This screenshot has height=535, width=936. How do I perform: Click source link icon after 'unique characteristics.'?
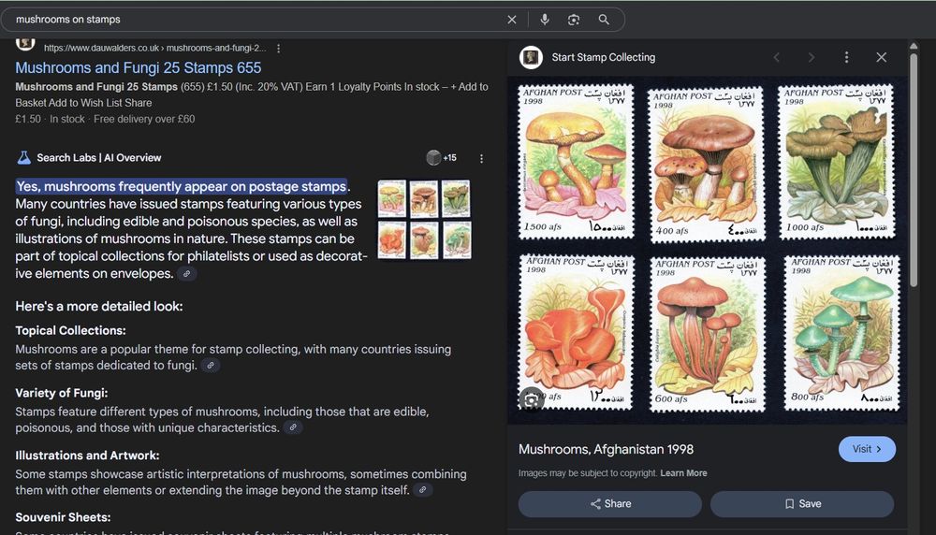(292, 427)
